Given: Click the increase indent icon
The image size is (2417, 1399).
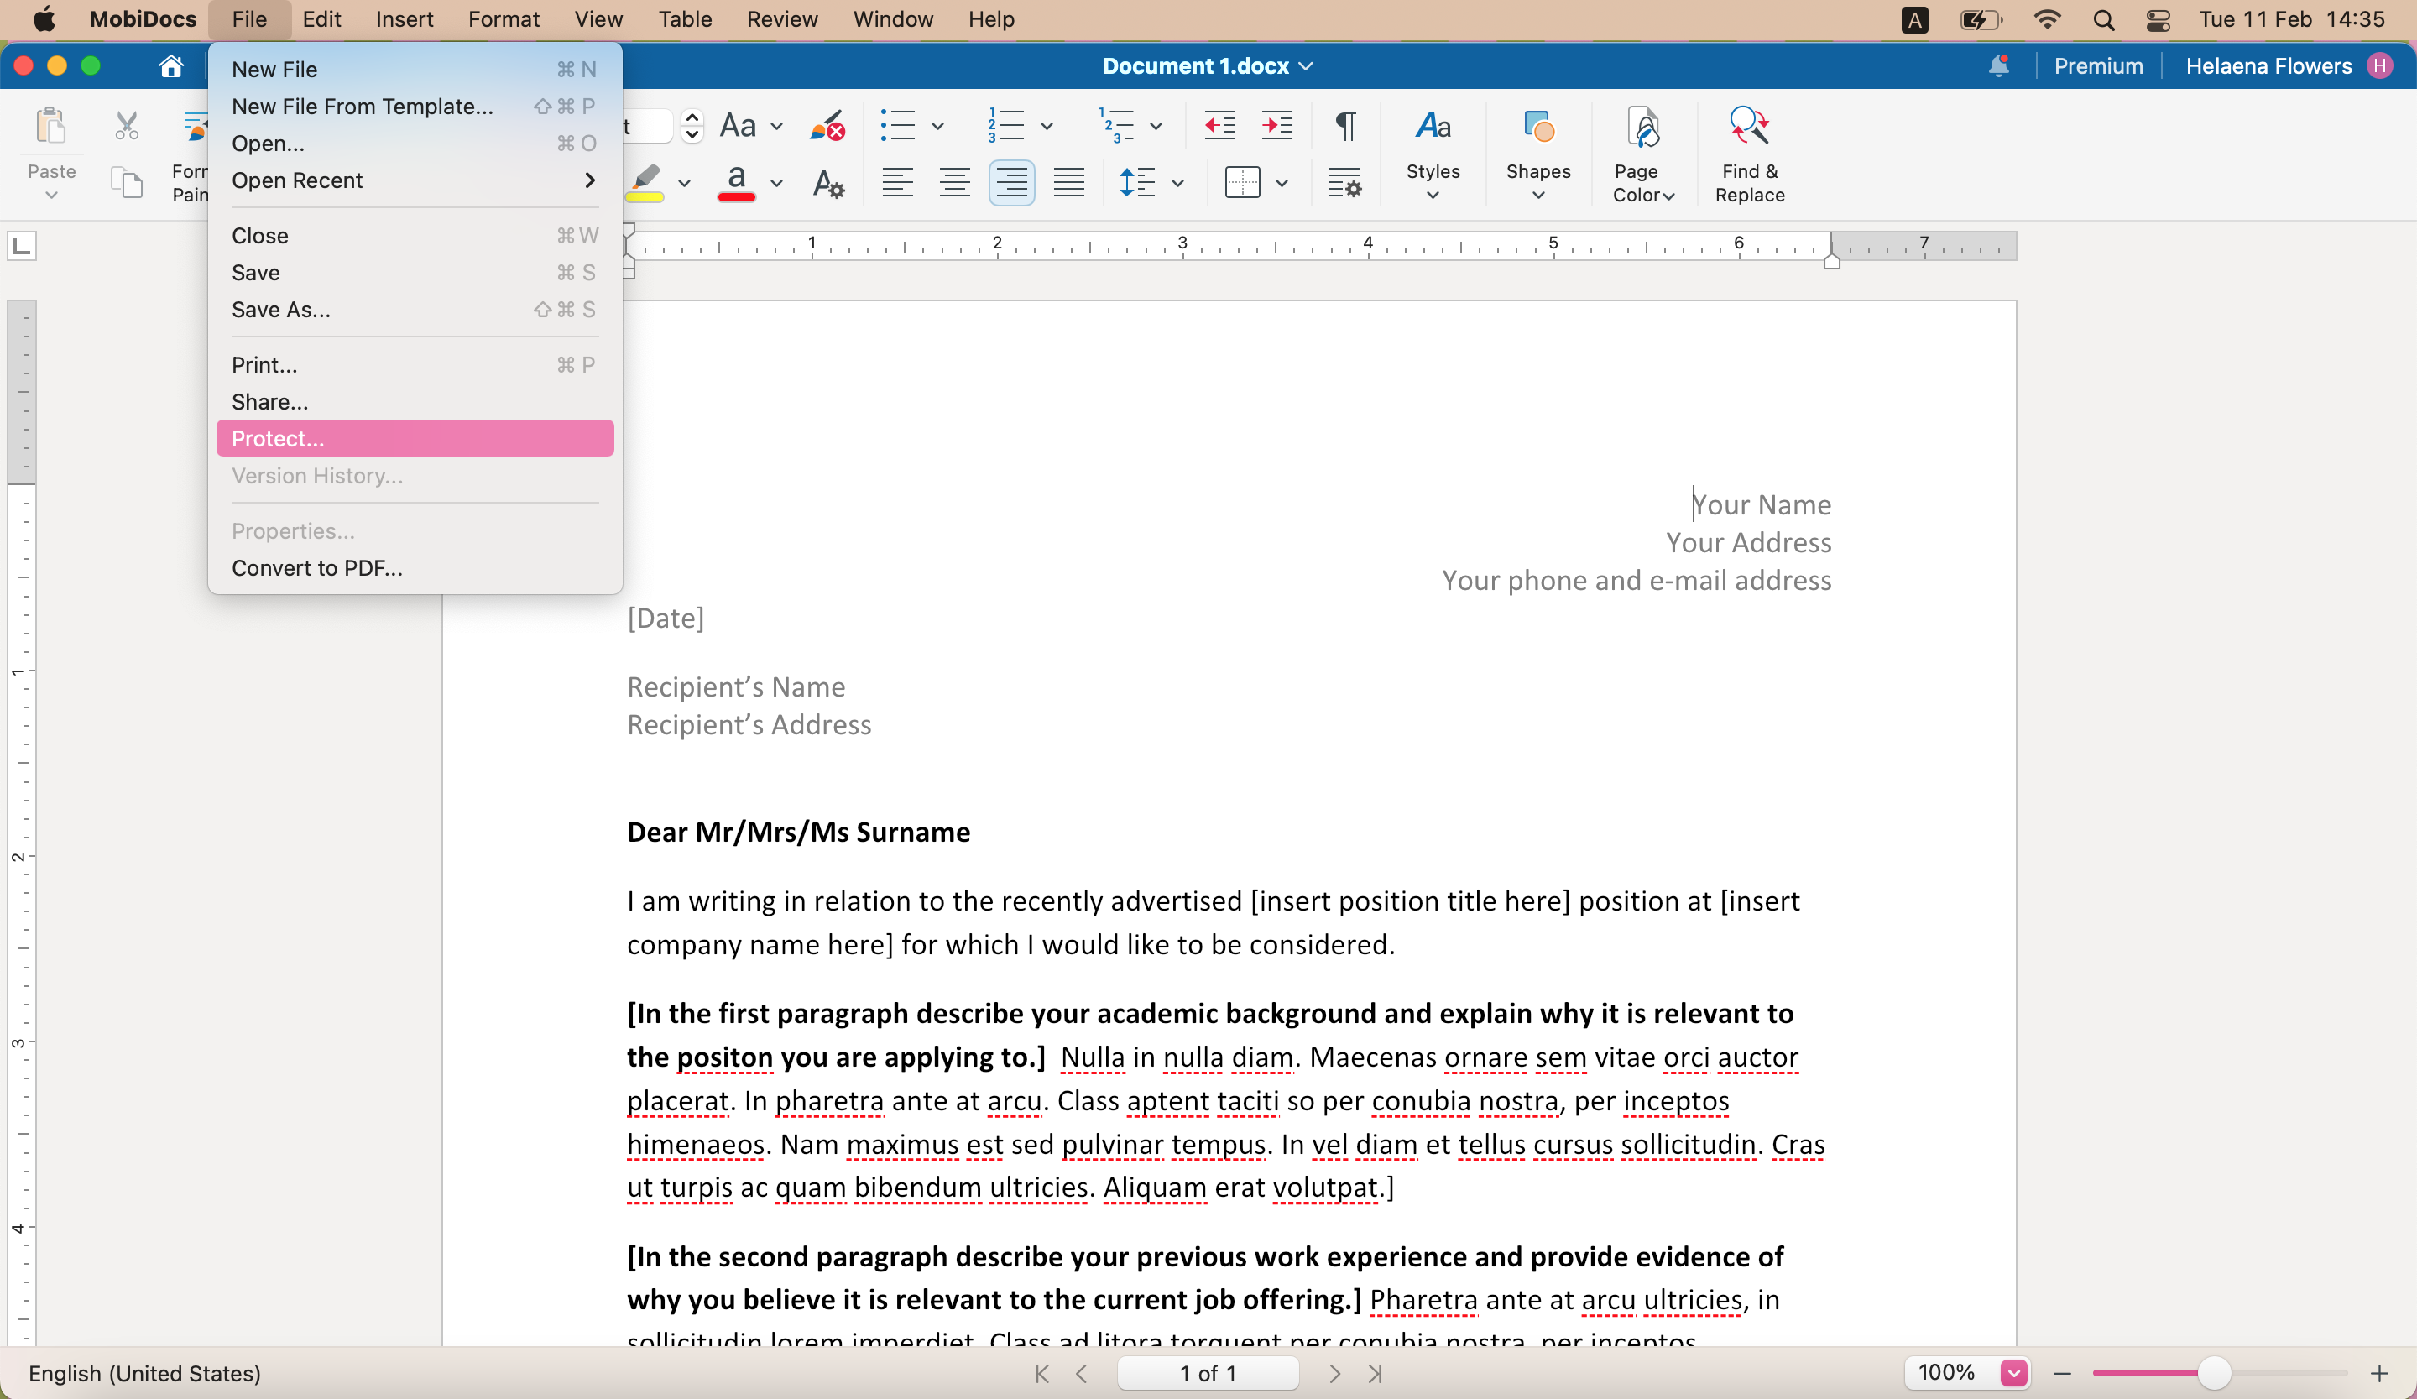Looking at the screenshot, I should click(1276, 126).
